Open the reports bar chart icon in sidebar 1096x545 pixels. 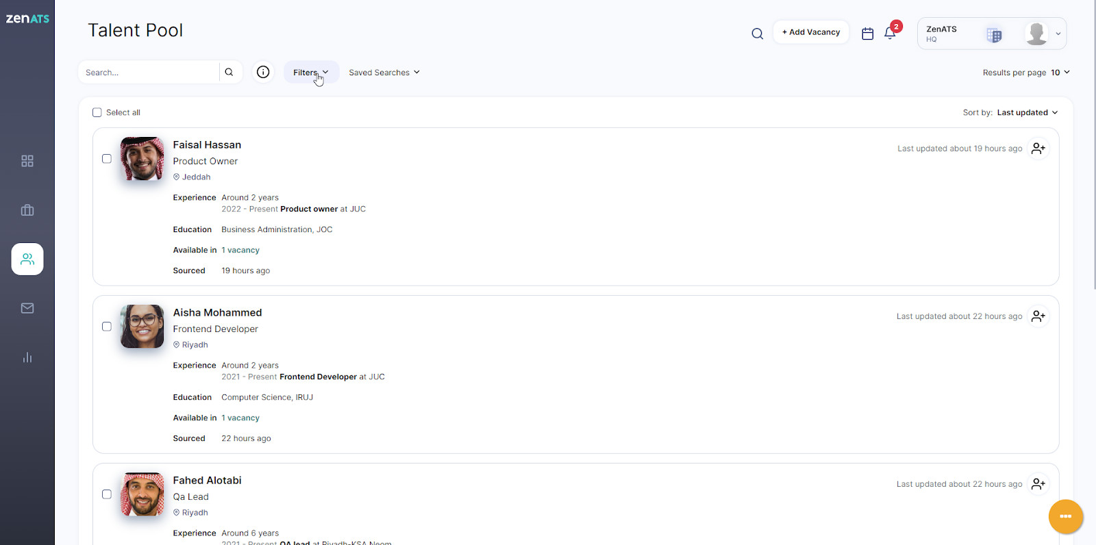27,357
